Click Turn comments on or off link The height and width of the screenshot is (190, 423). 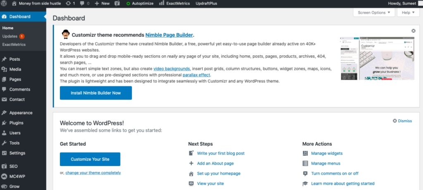coord(335,173)
